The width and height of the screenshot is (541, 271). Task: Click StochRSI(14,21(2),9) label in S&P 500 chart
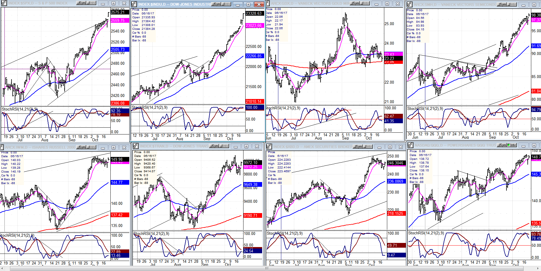pos(19,109)
